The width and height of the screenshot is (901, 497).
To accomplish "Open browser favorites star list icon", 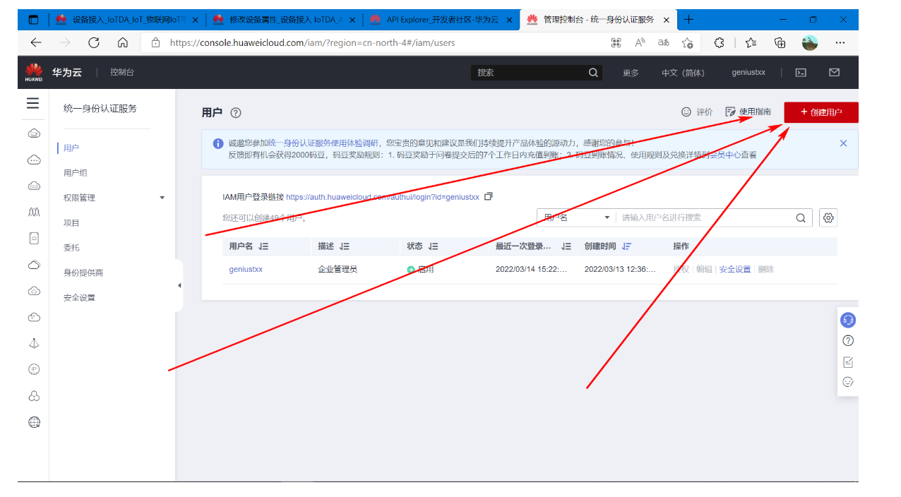I will 751,43.
